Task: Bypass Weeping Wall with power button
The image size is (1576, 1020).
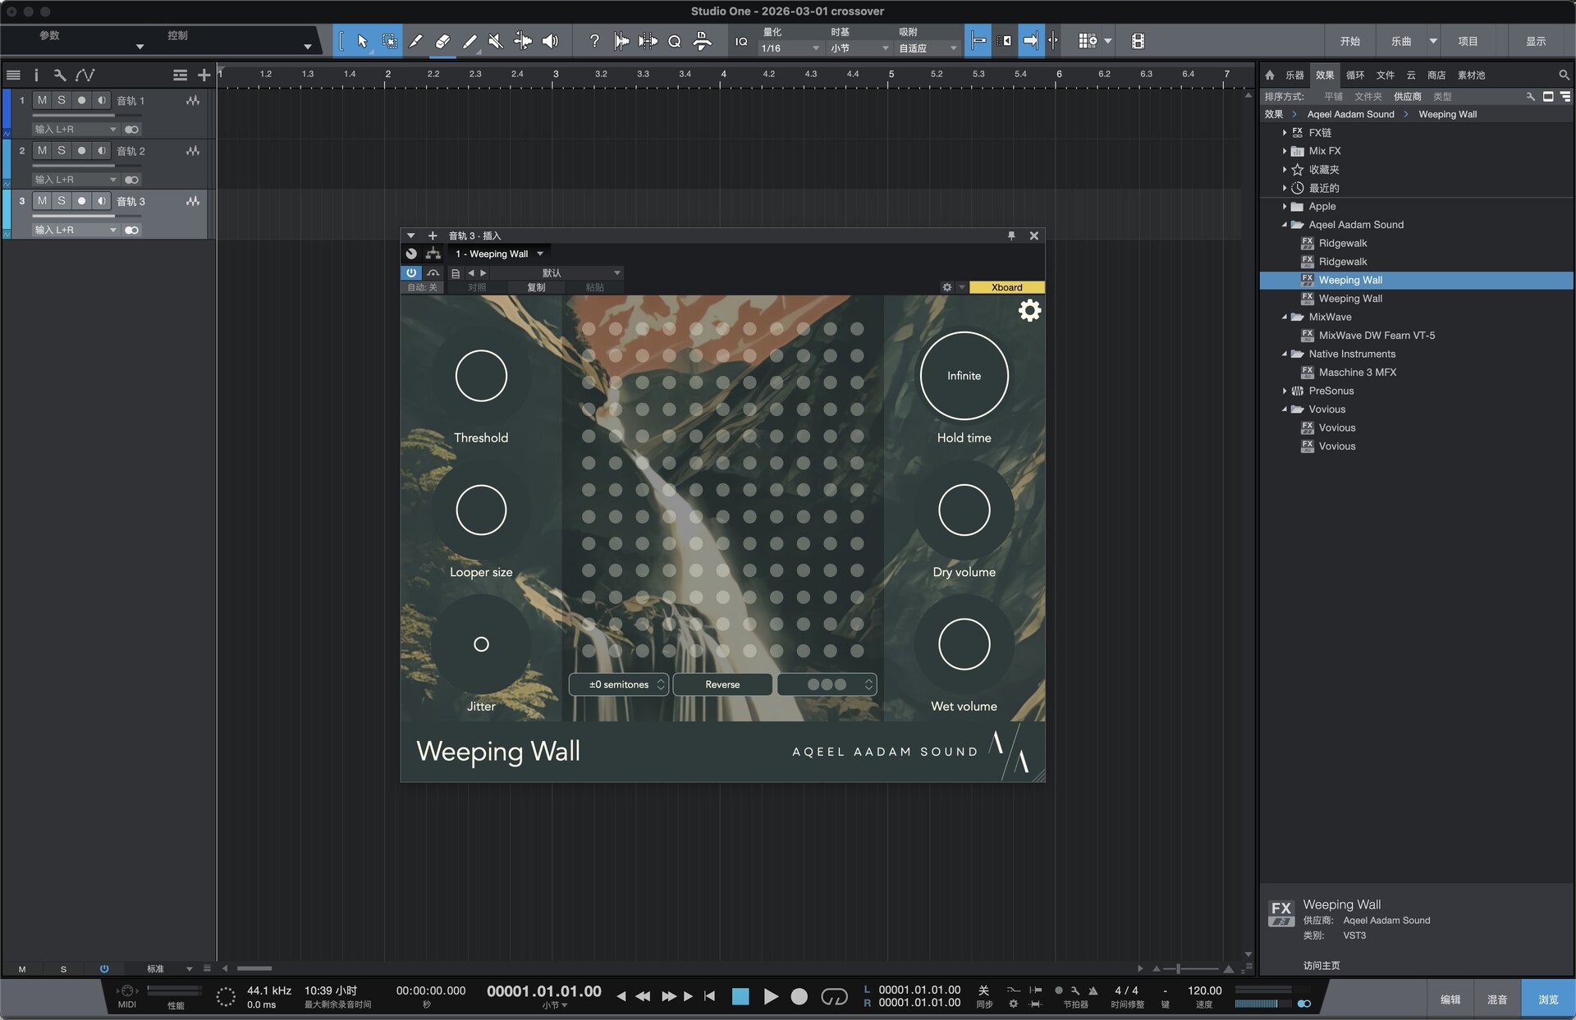Action: [411, 272]
